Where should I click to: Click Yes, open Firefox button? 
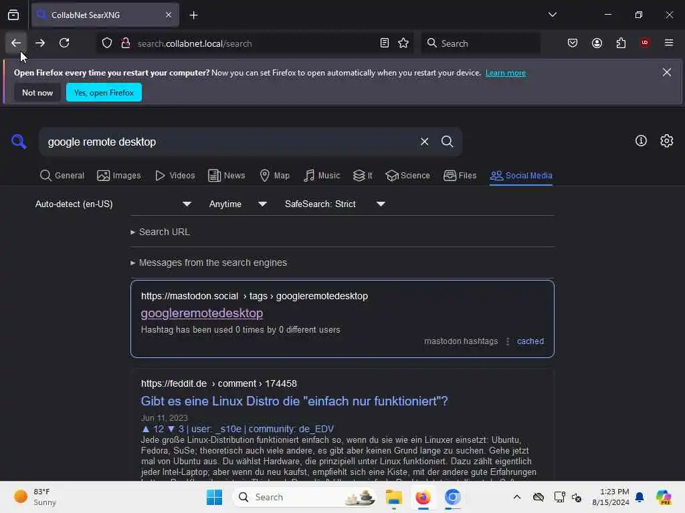104,92
